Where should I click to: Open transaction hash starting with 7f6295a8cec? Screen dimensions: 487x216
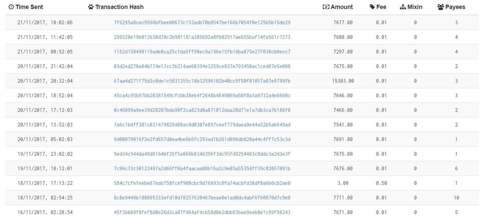tap(202, 23)
